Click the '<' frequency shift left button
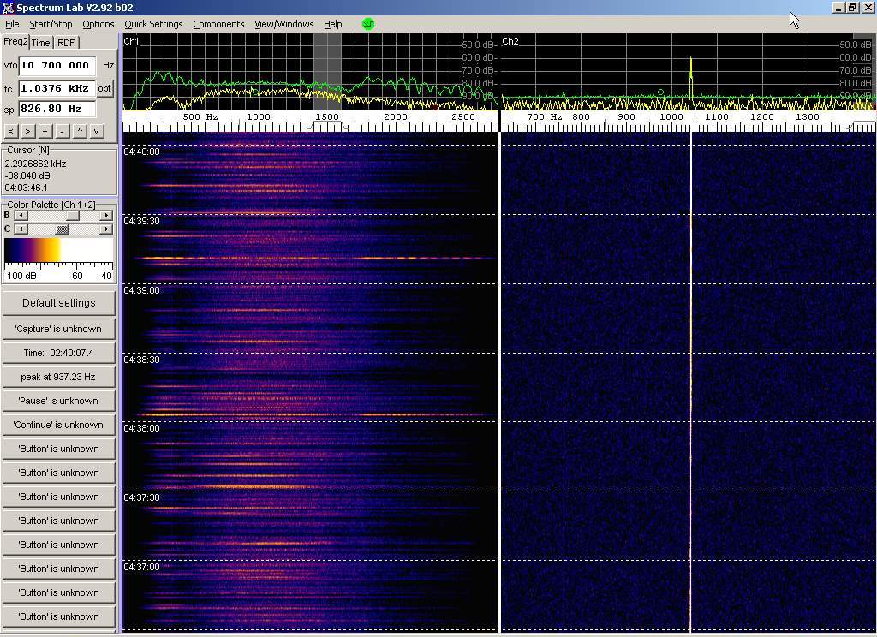 tap(10, 131)
